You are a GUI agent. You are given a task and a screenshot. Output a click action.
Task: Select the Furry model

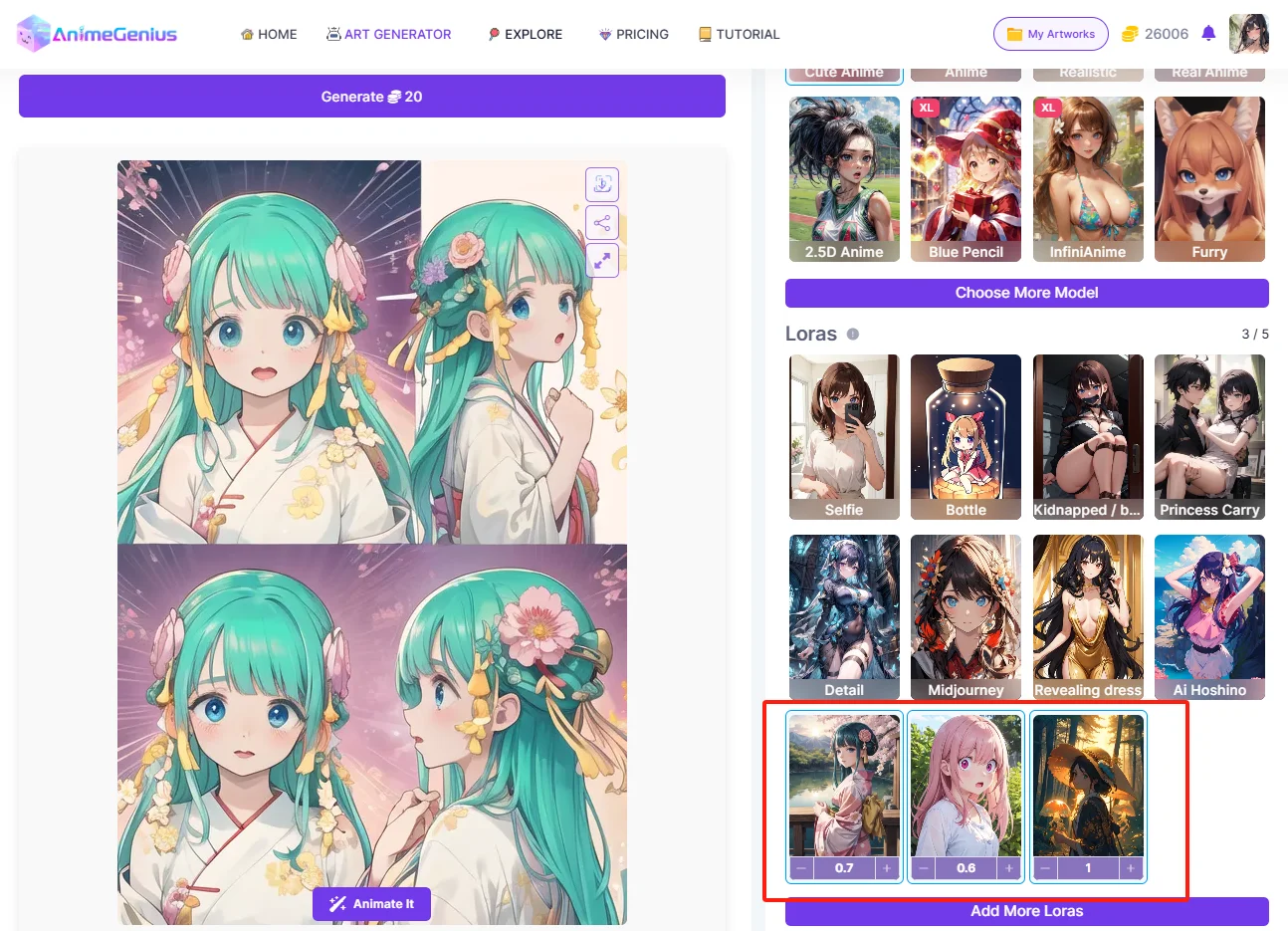(x=1209, y=179)
